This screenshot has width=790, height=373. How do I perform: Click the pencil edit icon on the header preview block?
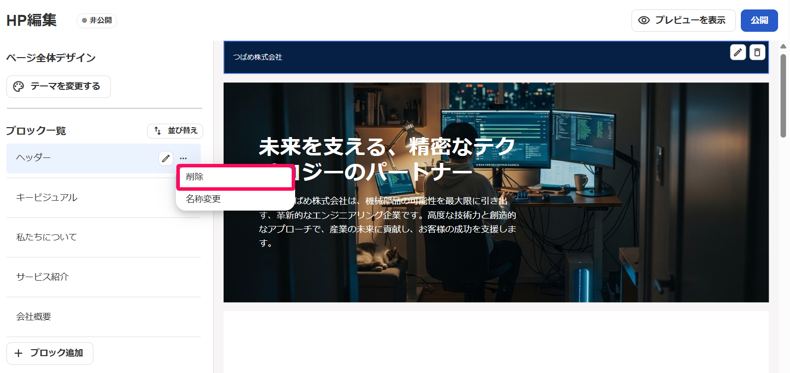click(x=738, y=52)
